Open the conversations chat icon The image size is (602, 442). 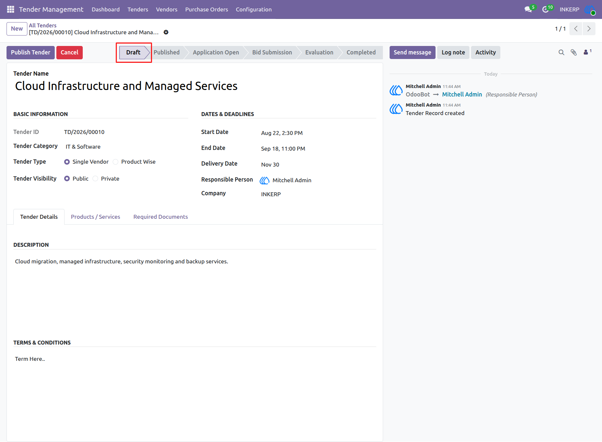(528, 9)
